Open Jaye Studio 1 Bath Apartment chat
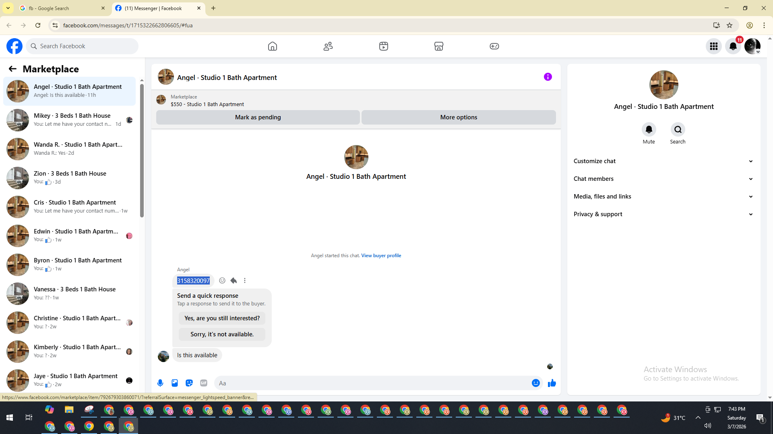Viewport: 773px width, 434px height. click(x=70, y=380)
